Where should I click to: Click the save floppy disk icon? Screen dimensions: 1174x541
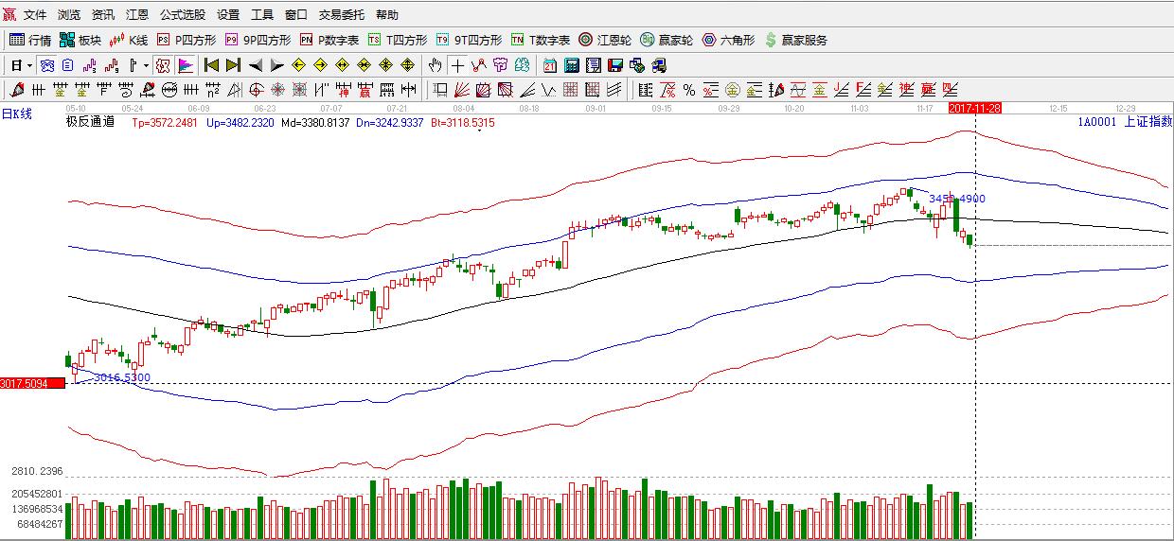615,65
